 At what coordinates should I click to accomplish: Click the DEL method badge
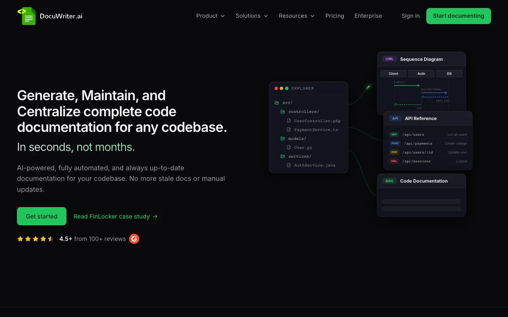click(x=394, y=161)
